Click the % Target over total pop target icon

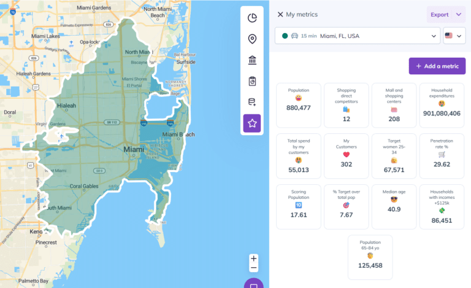click(347, 205)
